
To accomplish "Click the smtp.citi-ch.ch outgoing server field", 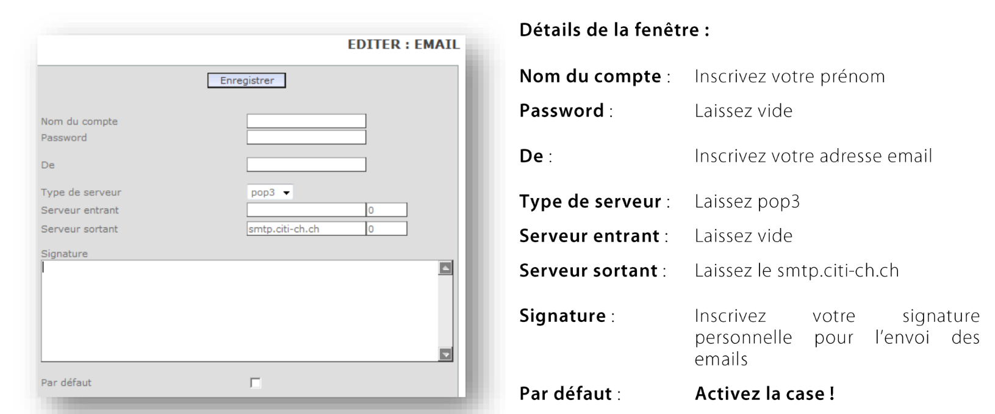I will 306,229.
